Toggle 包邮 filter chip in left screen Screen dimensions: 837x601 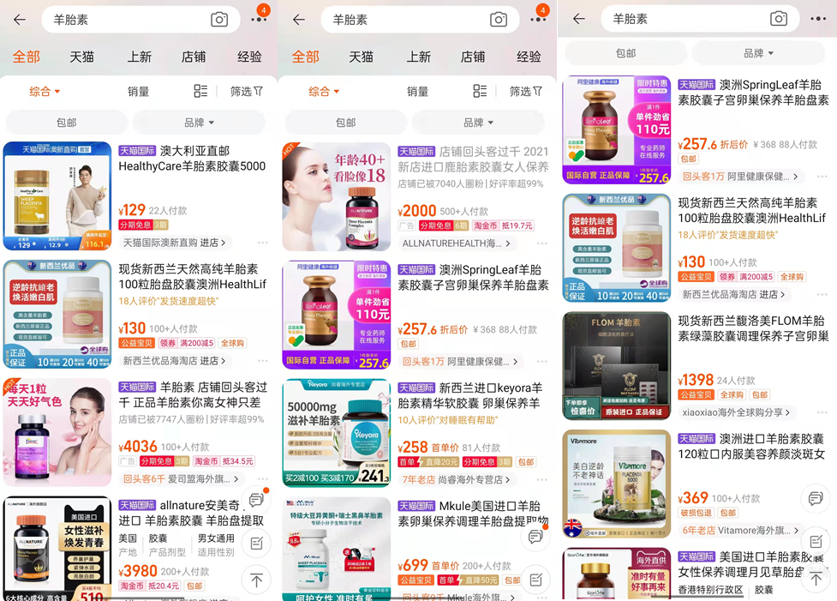pos(67,123)
